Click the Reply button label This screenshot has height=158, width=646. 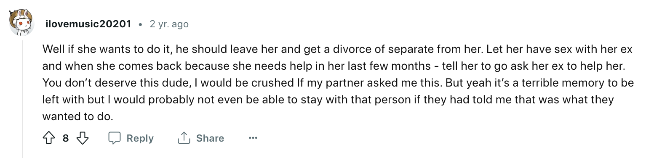pyautogui.click(x=140, y=138)
